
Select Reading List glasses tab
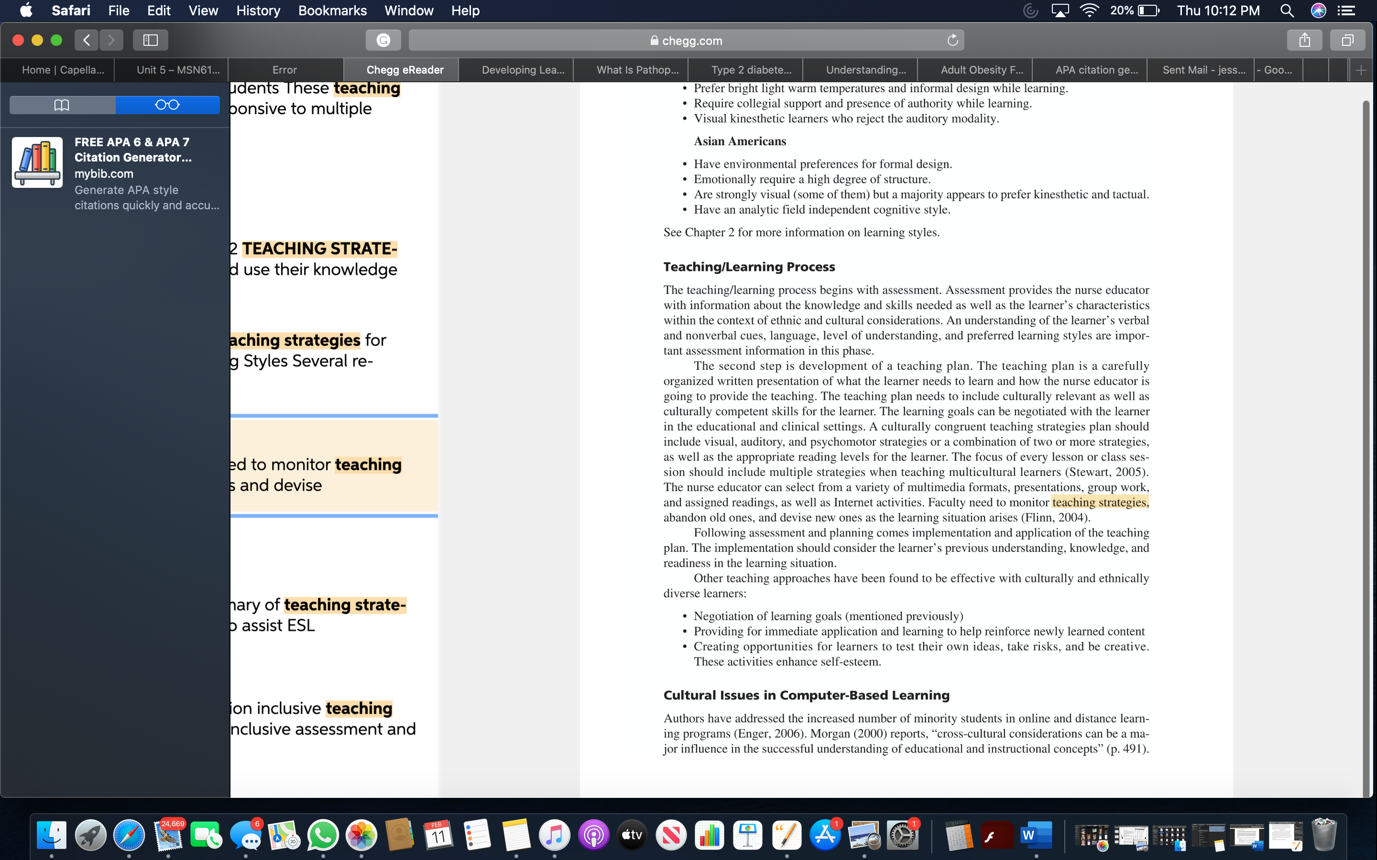click(x=167, y=105)
